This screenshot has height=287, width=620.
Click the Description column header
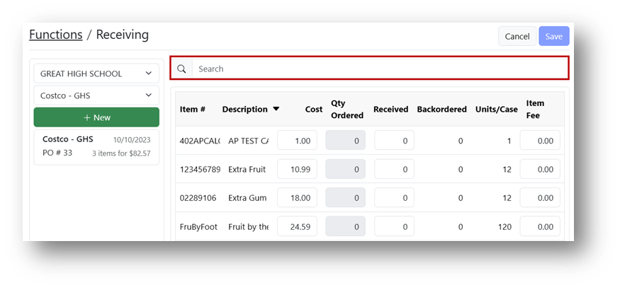point(244,109)
